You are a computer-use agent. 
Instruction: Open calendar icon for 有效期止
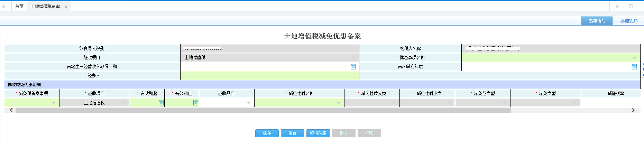pos(196,103)
